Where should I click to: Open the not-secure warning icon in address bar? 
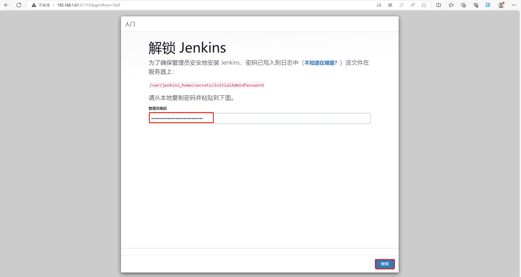[34, 5]
